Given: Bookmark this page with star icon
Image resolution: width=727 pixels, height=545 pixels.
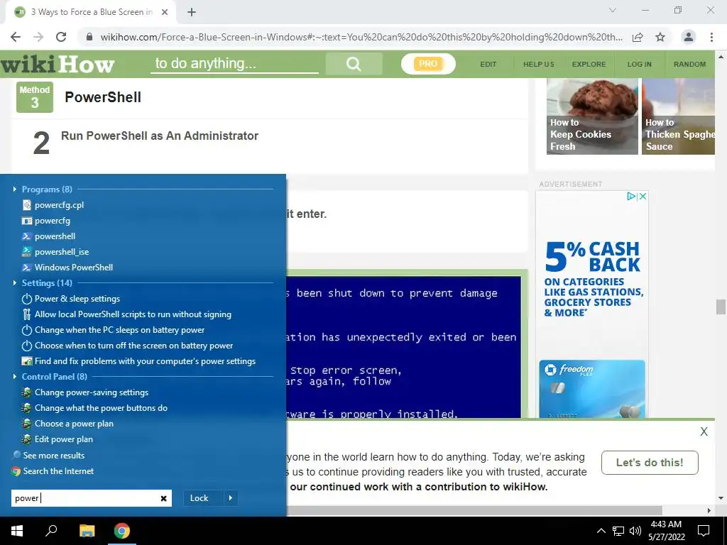Looking at the screenshot, I should click(660, 37).
